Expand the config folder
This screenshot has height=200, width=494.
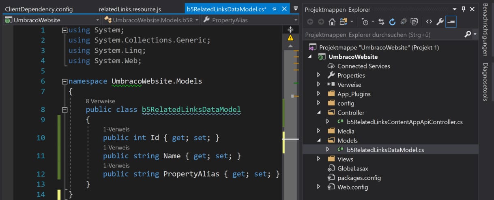coord(318,103)
